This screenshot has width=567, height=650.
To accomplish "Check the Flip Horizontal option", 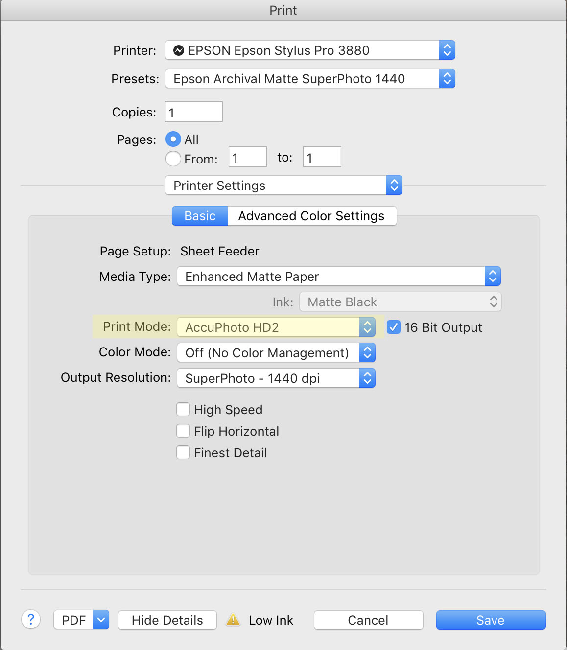I will 183,431.
